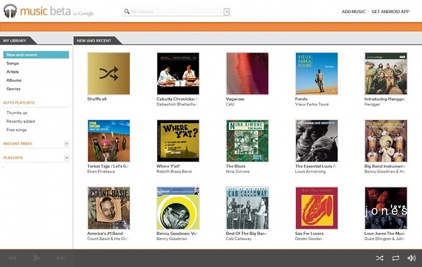Click the Shuffle all gold tile
The height and width of the screenshot is (267, 422).
[109, 74]
